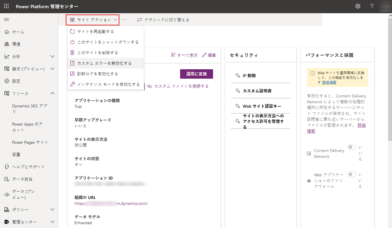Open Power Pages サイト in sidebar

click(x=30, y=142)
